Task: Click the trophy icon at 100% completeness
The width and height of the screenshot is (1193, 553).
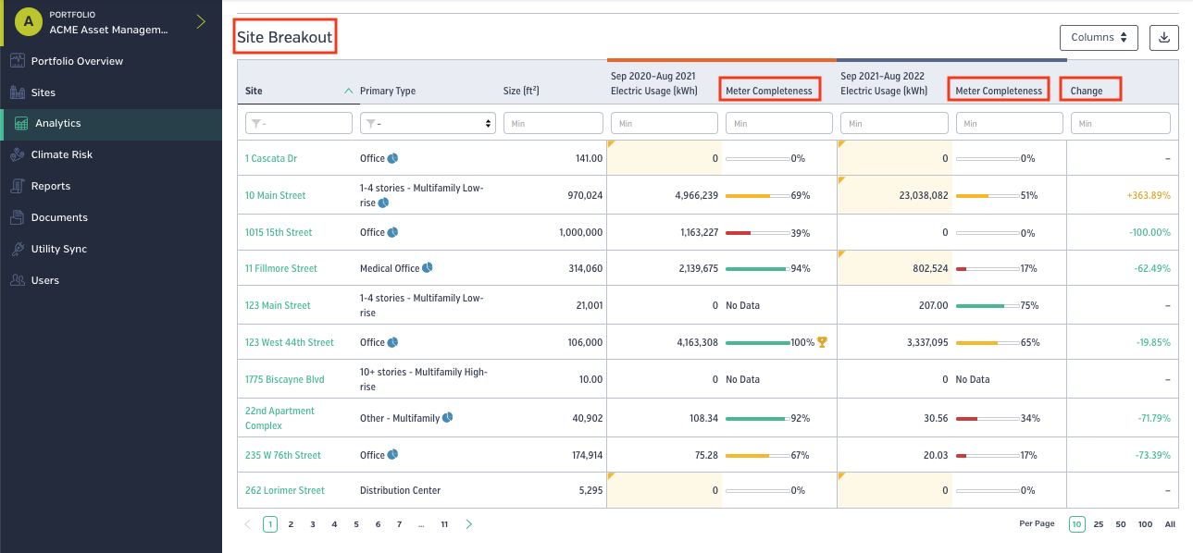Action: 822,342
